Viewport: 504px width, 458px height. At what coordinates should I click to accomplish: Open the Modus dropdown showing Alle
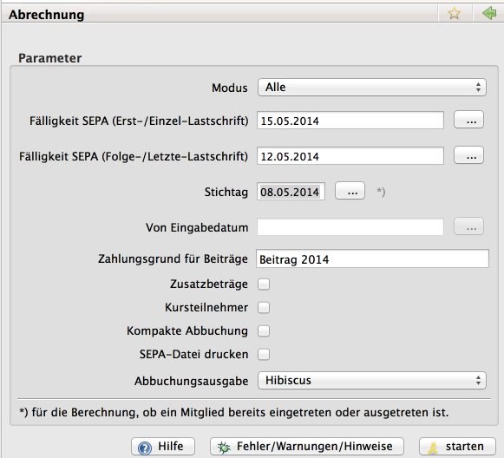click(x=372, y=88)
